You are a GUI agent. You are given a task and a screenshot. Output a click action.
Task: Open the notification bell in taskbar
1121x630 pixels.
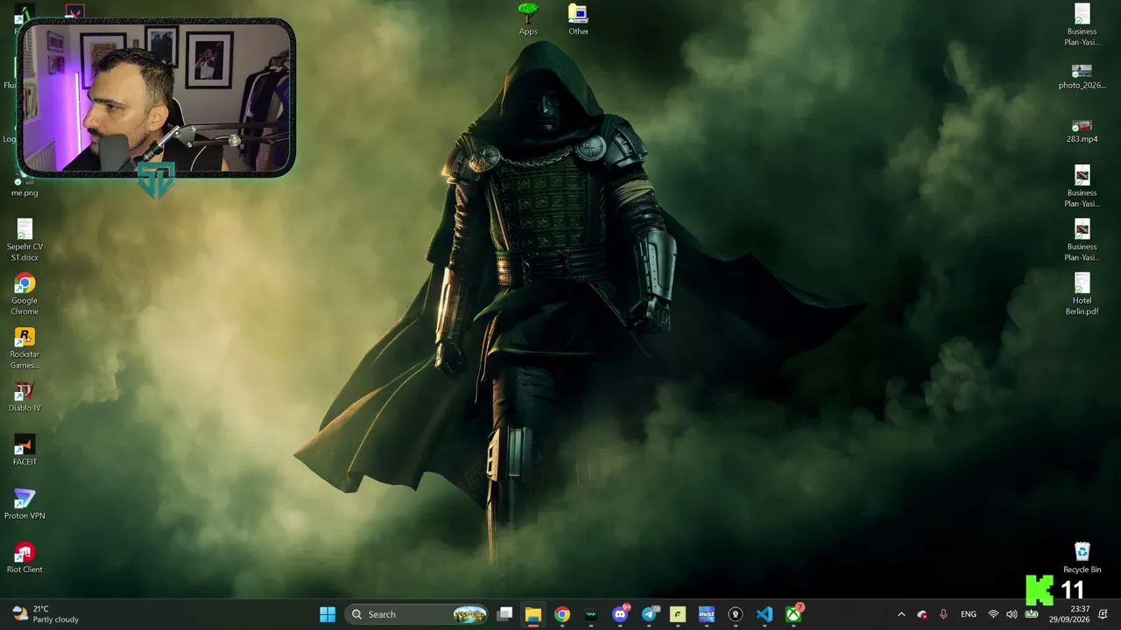coord(1103,614)
